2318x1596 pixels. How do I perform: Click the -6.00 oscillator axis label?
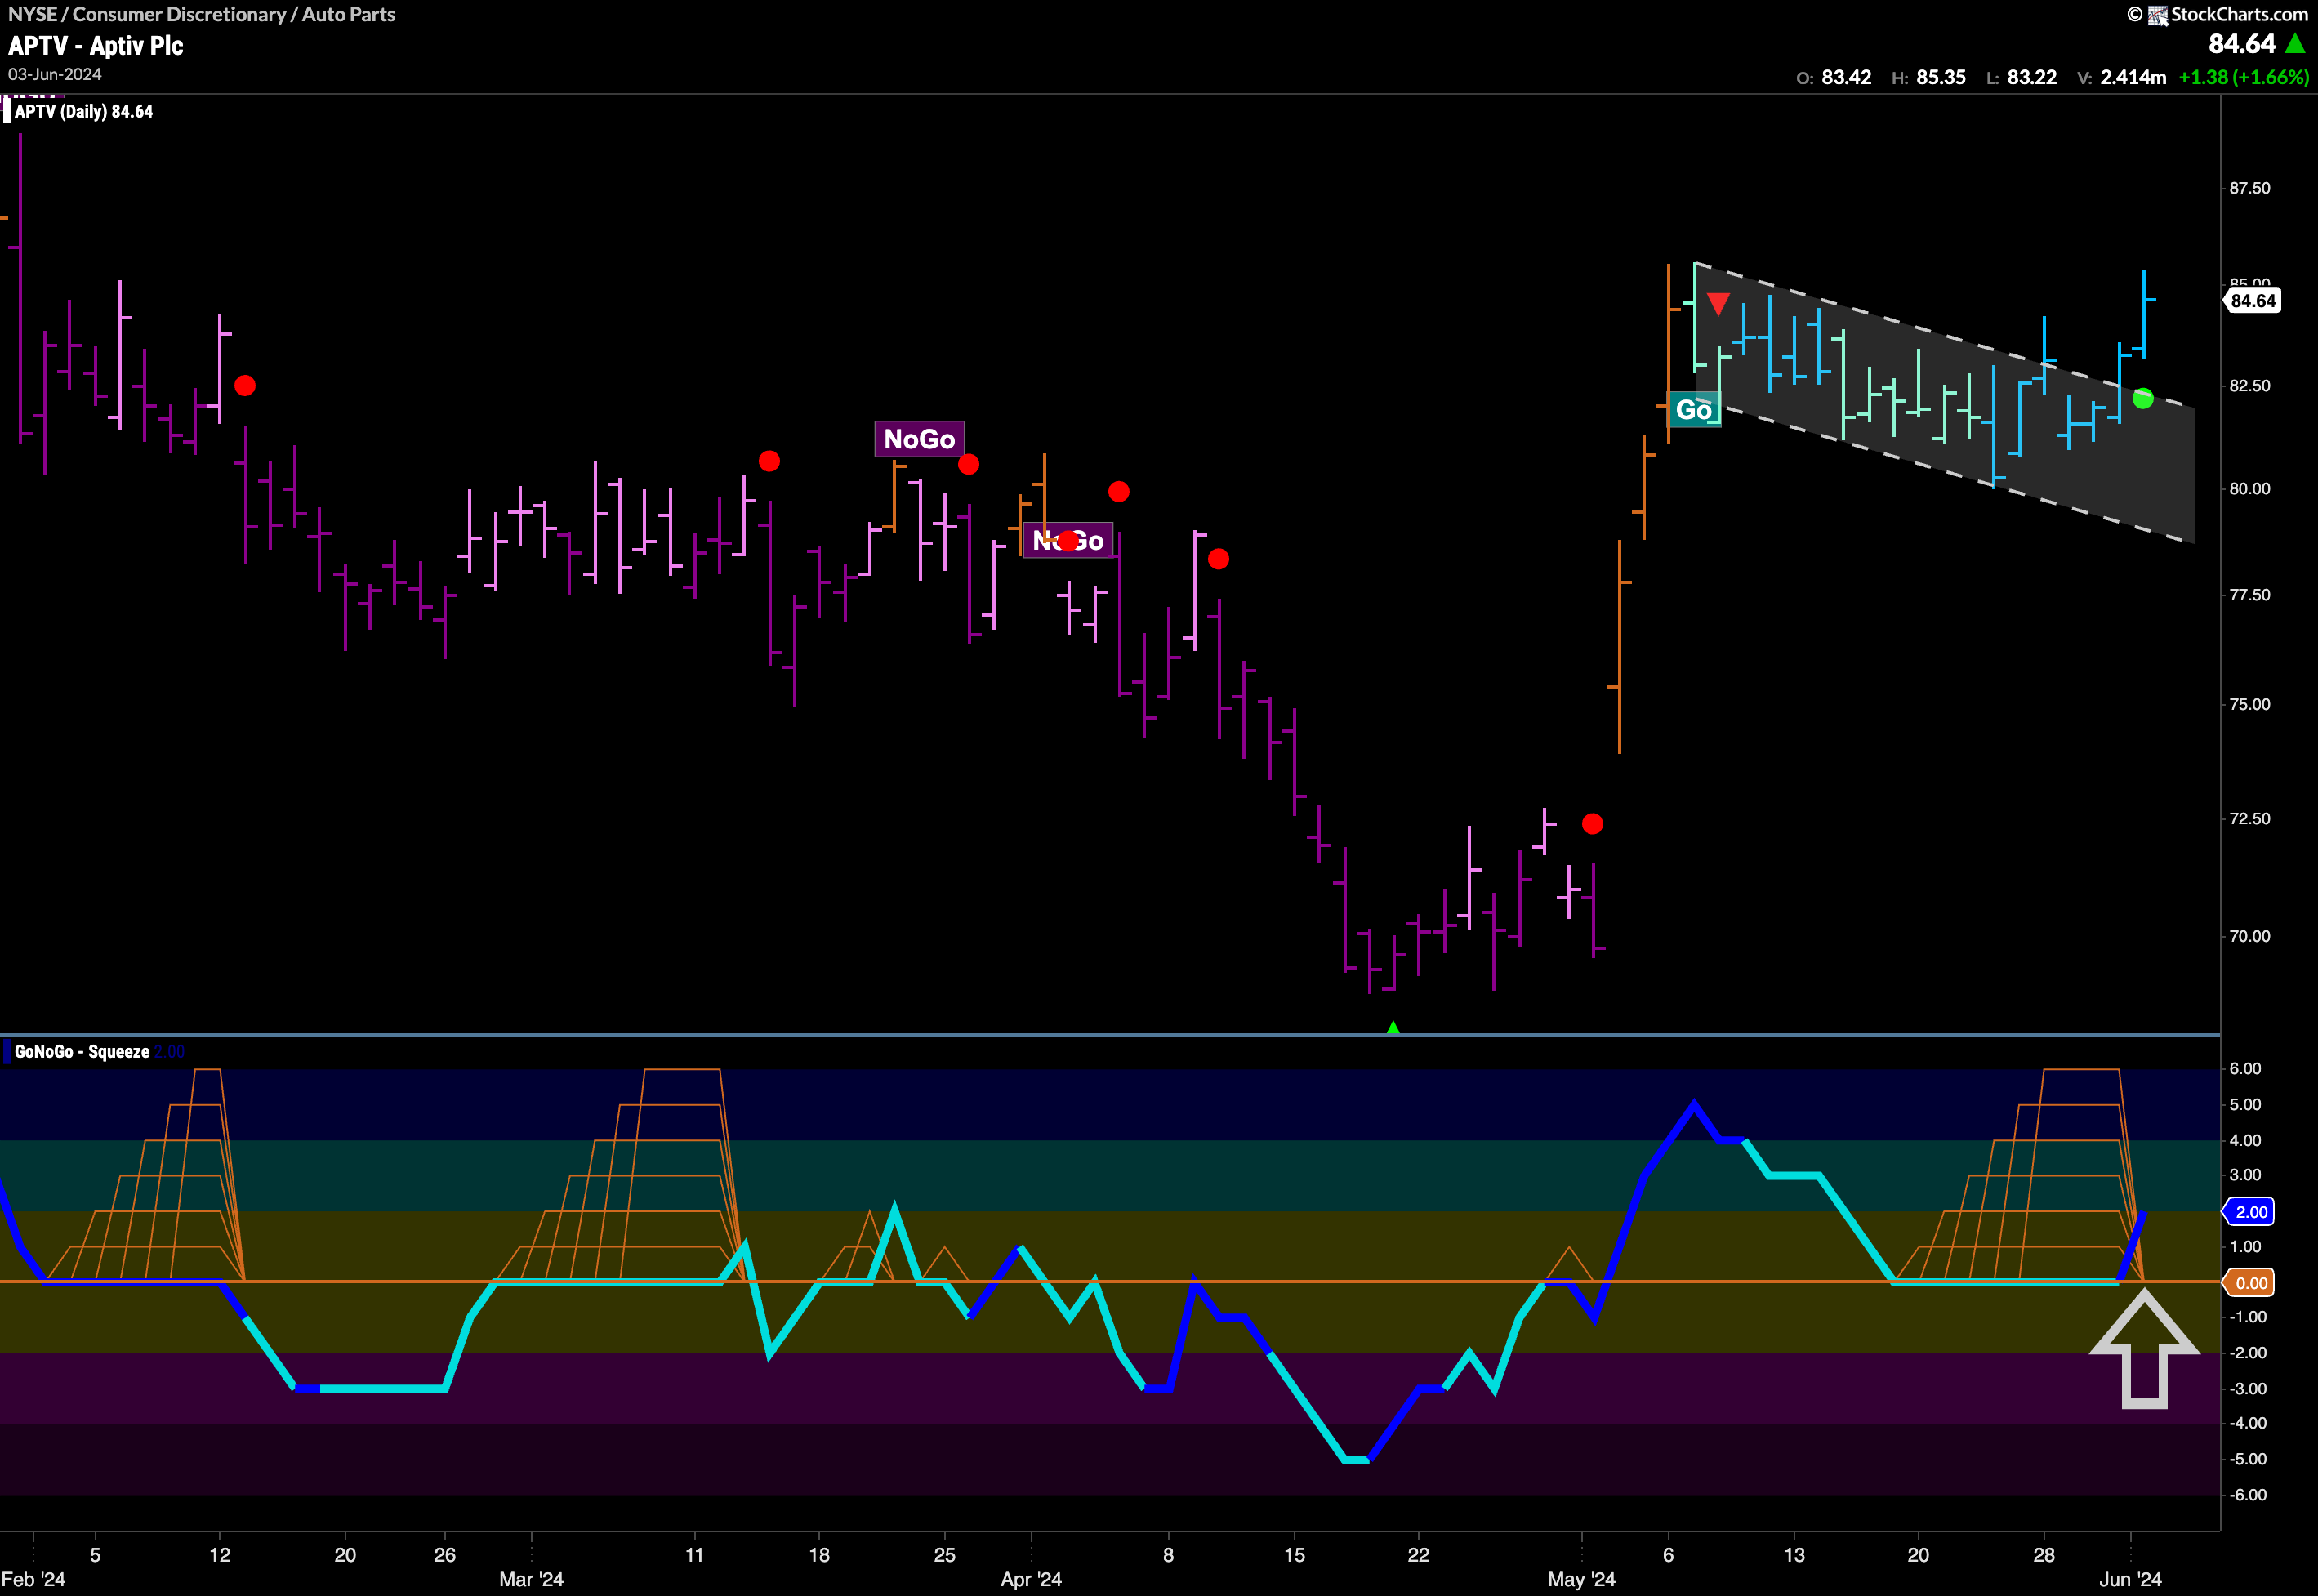tap(2247, 1495)
